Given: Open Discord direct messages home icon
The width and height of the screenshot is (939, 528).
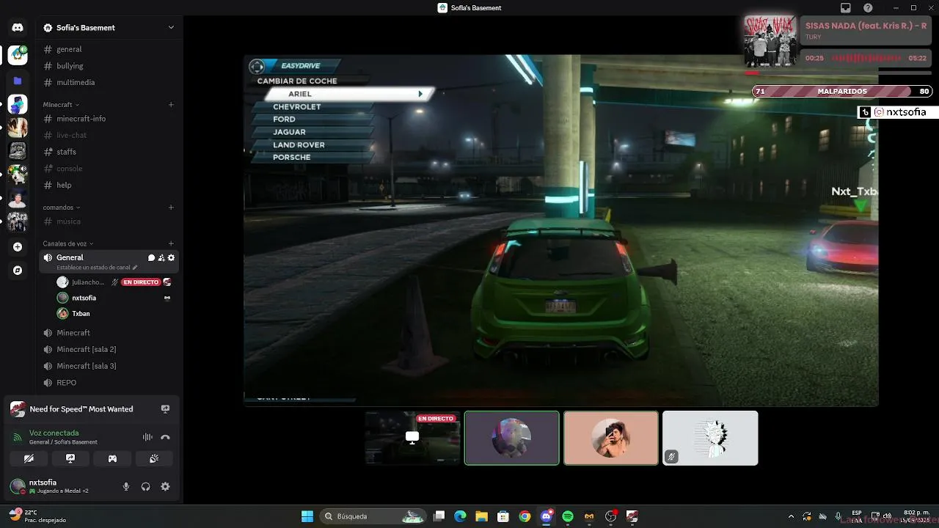Looking at the screenshot, I should 18,28.
